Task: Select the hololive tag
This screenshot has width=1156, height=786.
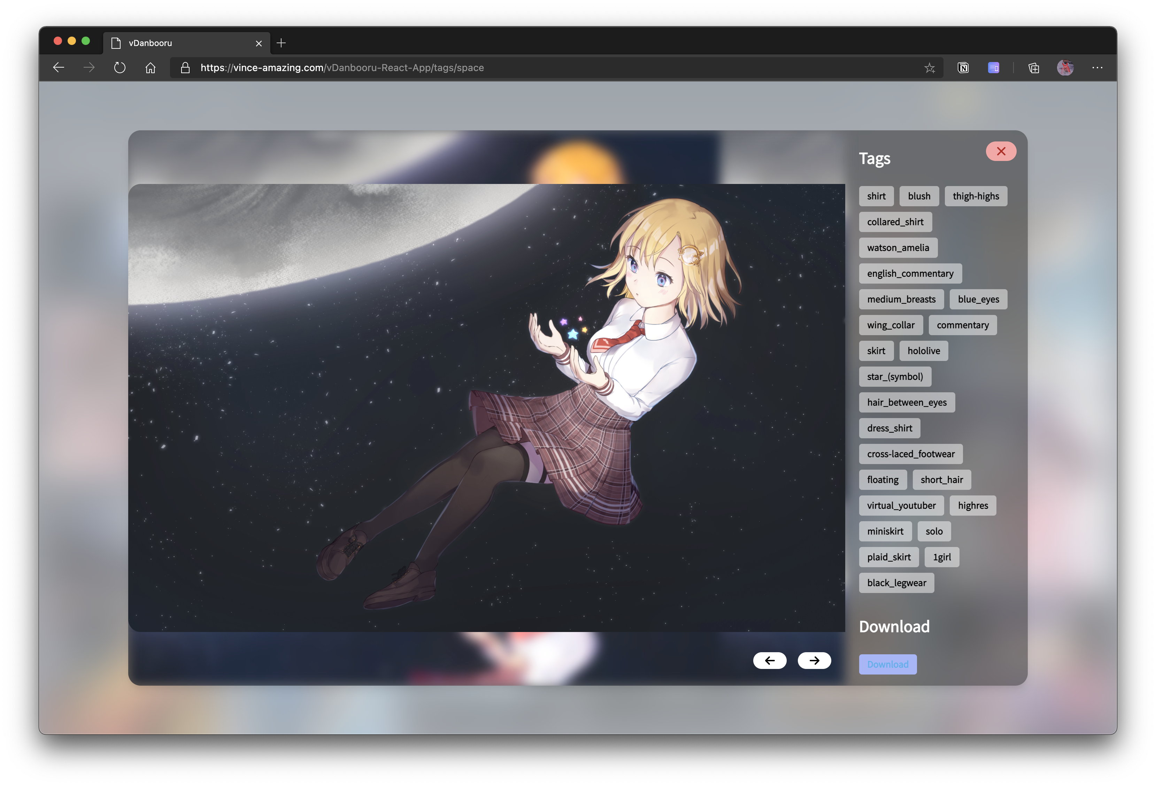Action: pyautogui.click(x=923, y=351)
